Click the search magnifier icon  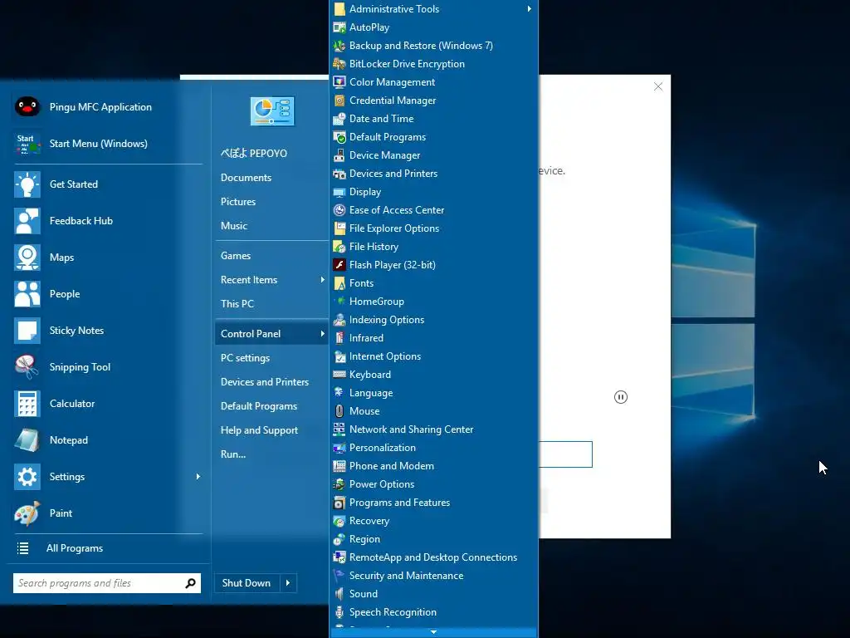(x=190, y=583)
